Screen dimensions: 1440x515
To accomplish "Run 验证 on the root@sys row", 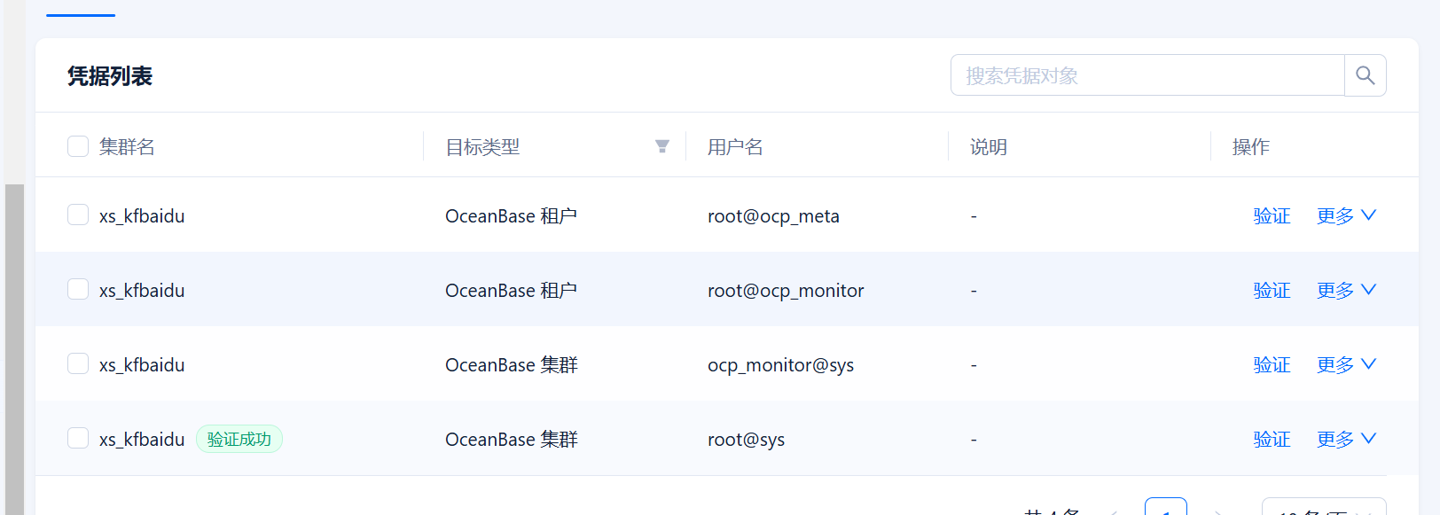I will tap(1272, 439).
